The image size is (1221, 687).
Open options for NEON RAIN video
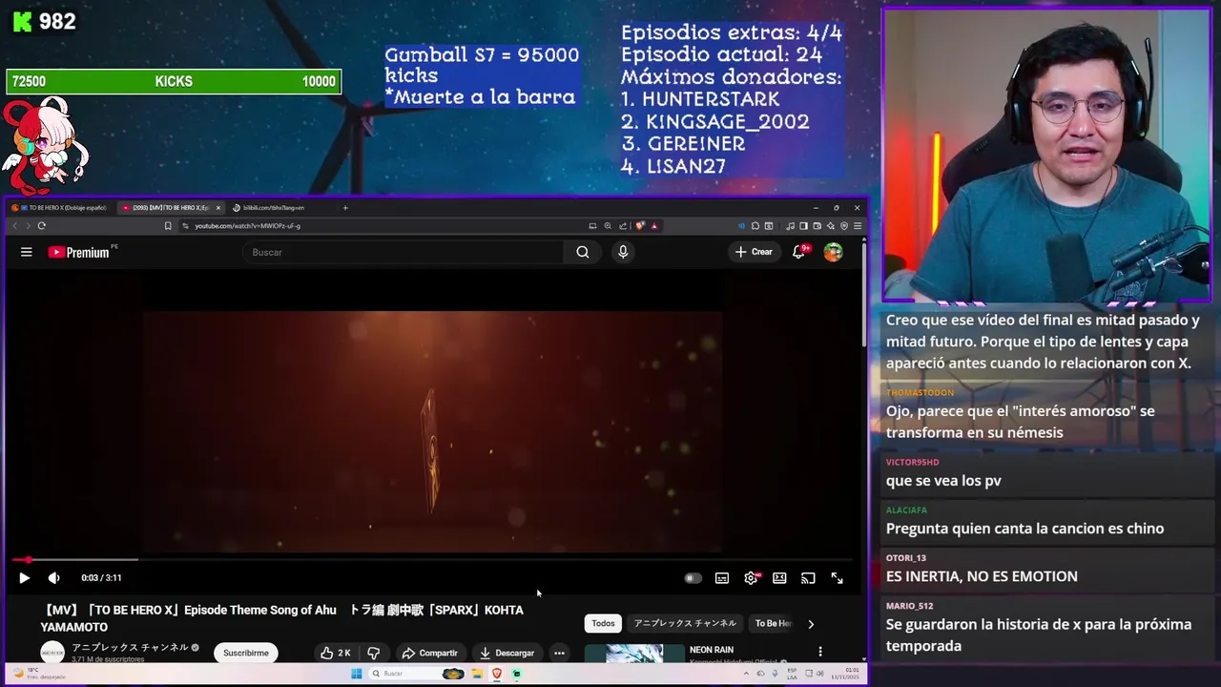(x=820, y=652)
